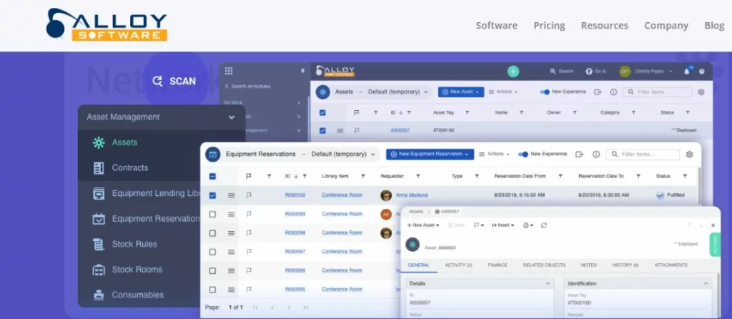Viewport: 732px width, 319px height.
Task: Open the Pricing website menu item
Action: pos(549,26)
